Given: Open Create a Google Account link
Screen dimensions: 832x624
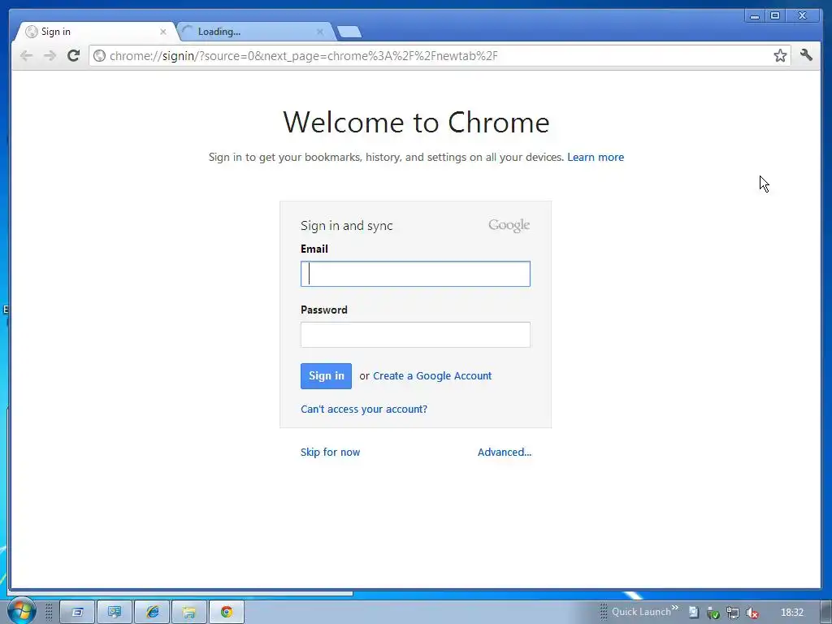Looking at the screenshot, I should [432, 375].
